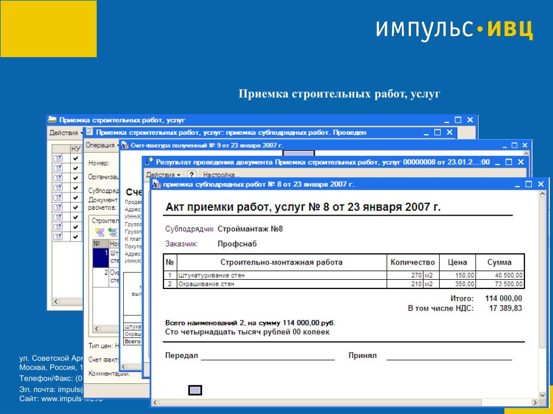Click the НУ column header
The width and height of the screenshot is (553, 414).
[76, 149]
